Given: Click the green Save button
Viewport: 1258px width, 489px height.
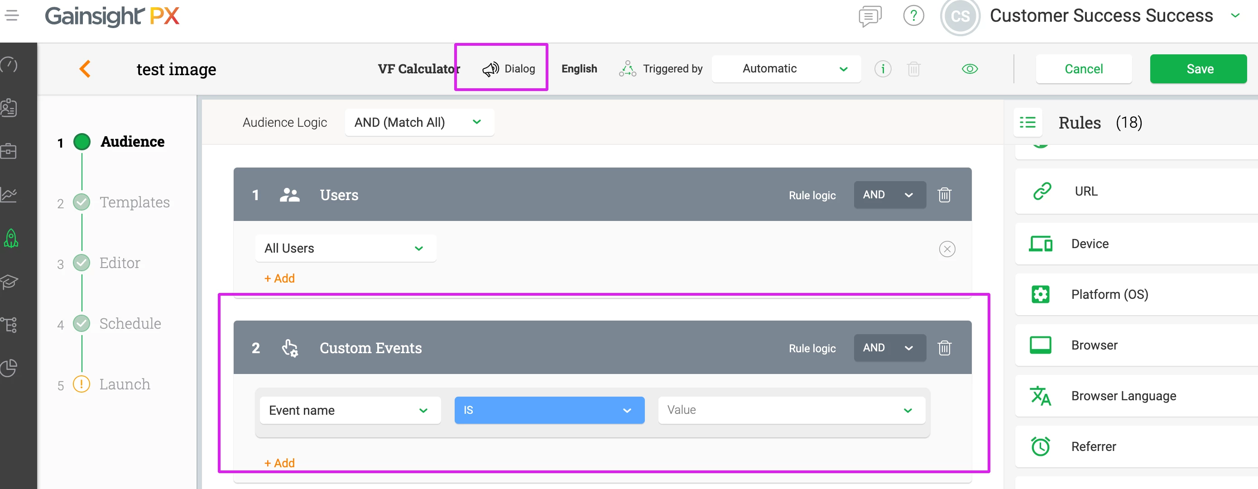Looking at the screenshot, I should 1198,69.
